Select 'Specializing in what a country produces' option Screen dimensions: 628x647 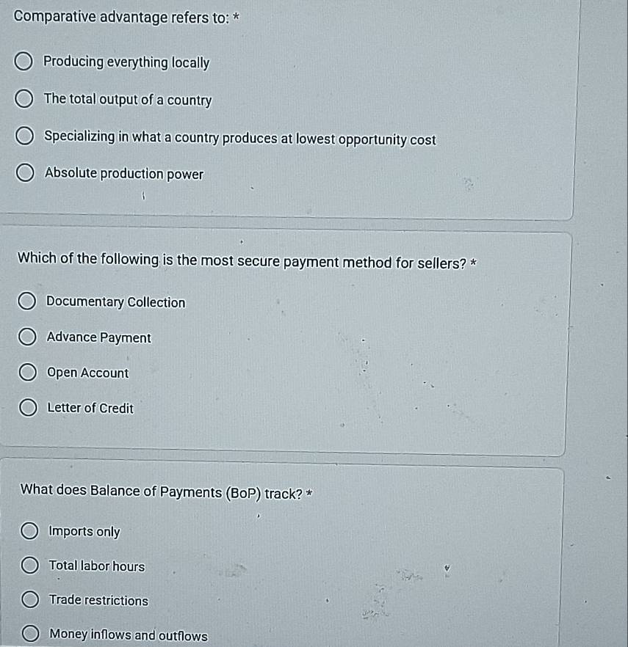pos(25,136)
